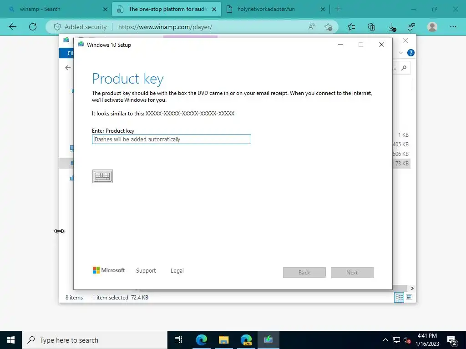Open Collections in Edge toolbar
This screenshot has width=466, height=349.
[371, 27]
